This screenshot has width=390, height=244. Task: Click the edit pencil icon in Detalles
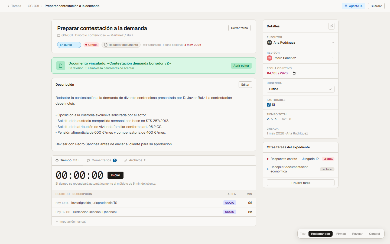(331, 26)
